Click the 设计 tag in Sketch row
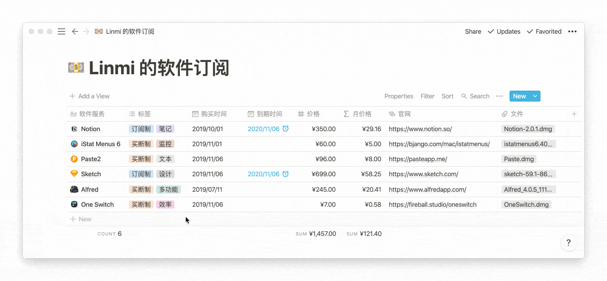Screen dimensions: 607x281 [165, 174]
